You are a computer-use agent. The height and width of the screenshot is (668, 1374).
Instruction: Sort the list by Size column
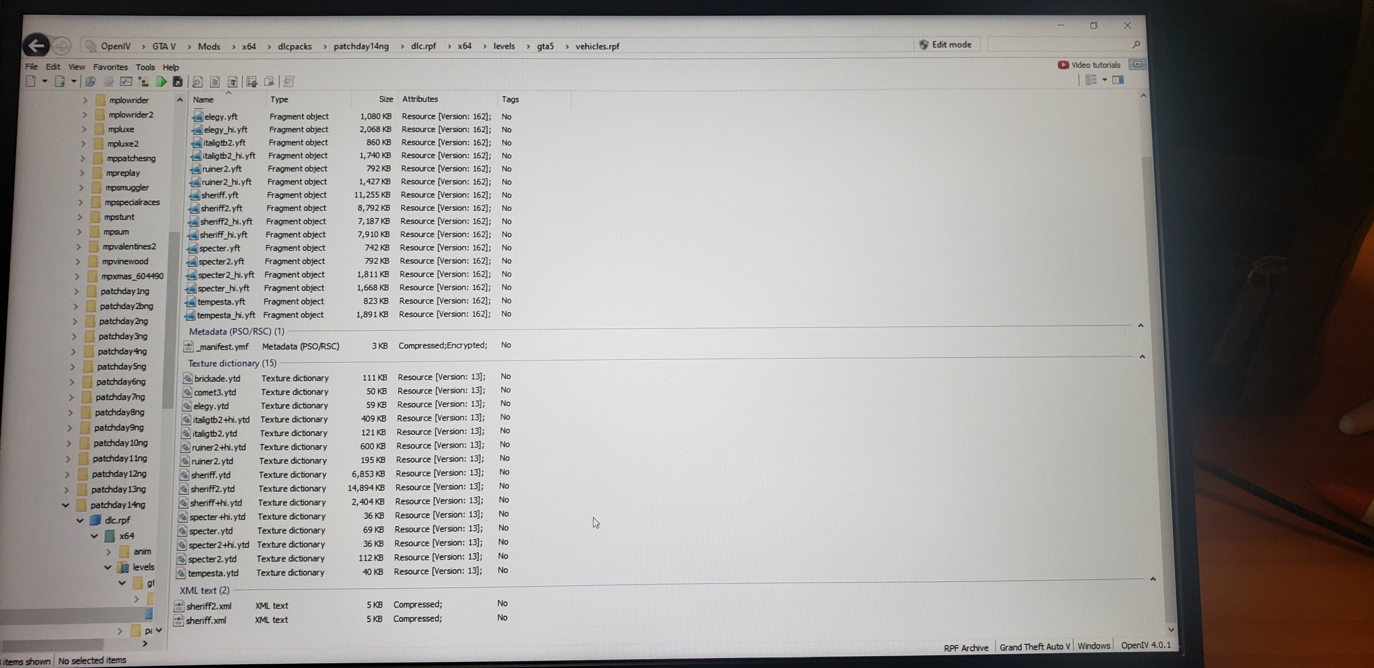(385, 99)
